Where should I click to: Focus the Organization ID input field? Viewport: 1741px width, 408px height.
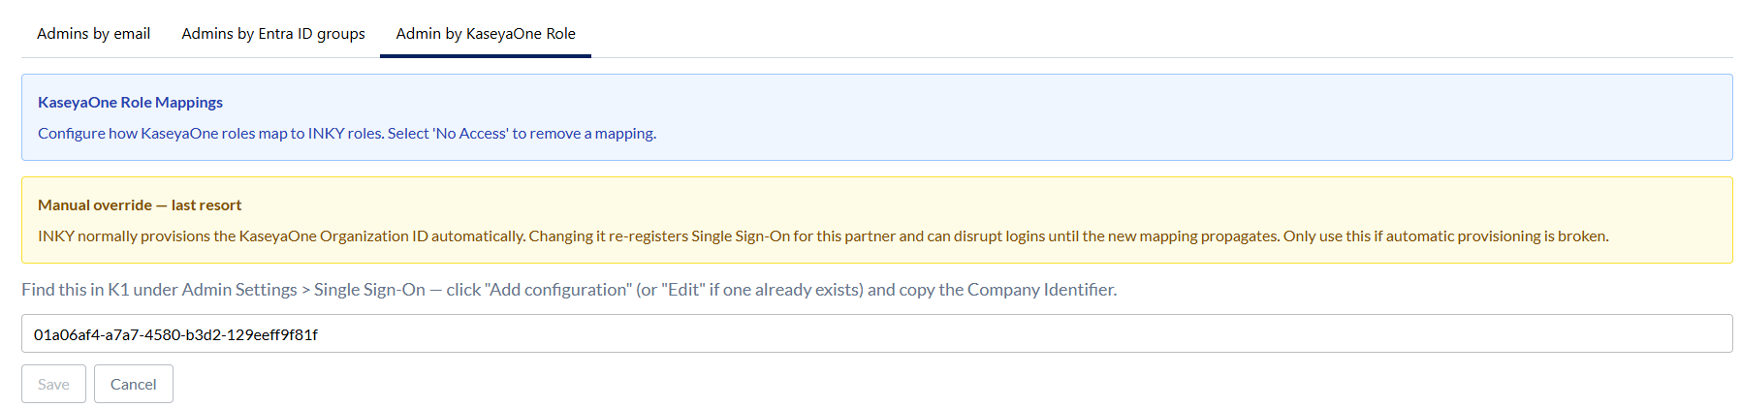(x=876, y=333)
